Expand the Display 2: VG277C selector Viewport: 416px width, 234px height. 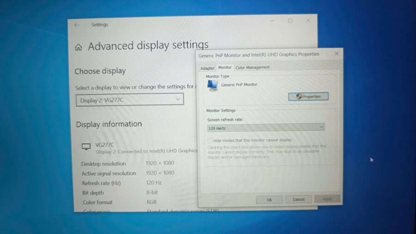(130, 99)
